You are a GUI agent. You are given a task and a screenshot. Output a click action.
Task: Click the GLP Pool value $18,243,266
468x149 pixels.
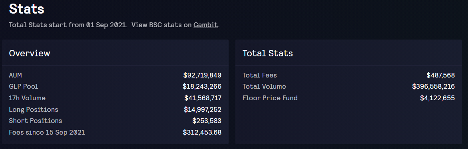202,87
